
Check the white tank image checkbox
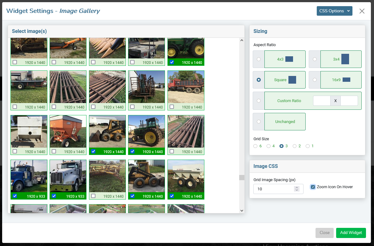click(x=15, y=151)
